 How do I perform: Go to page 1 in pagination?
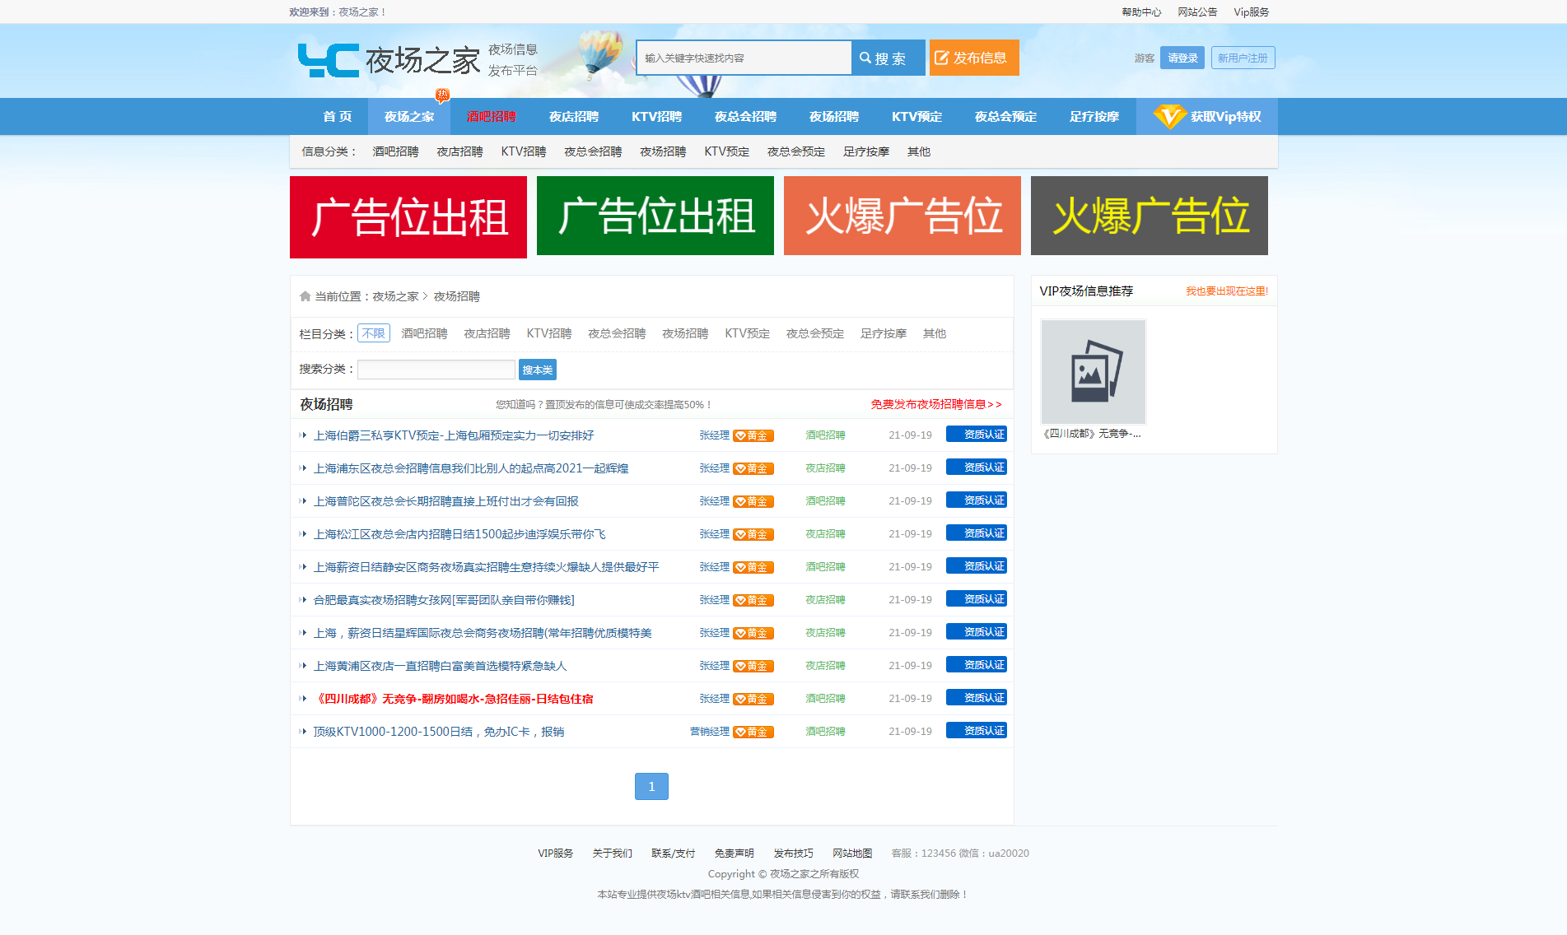[651, 786]
